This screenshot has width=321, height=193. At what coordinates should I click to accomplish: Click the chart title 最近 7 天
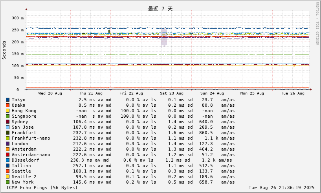click(160, 9)
